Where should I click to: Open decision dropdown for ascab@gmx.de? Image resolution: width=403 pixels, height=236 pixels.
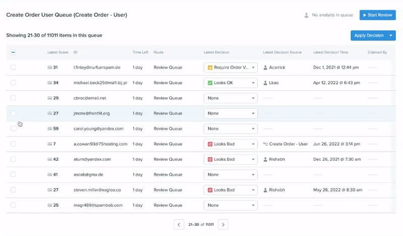[231, 174]
